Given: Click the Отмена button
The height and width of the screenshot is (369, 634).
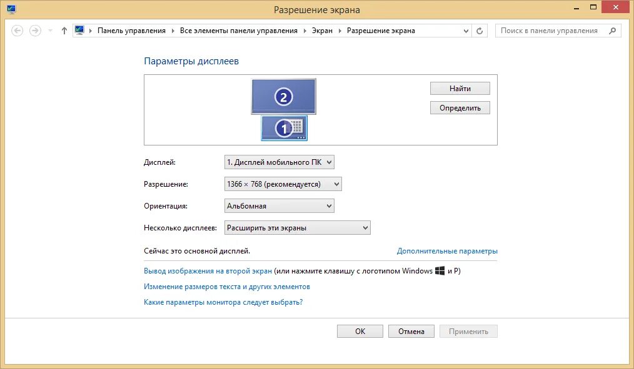Looking at the screenshot, I should point(411,332).
